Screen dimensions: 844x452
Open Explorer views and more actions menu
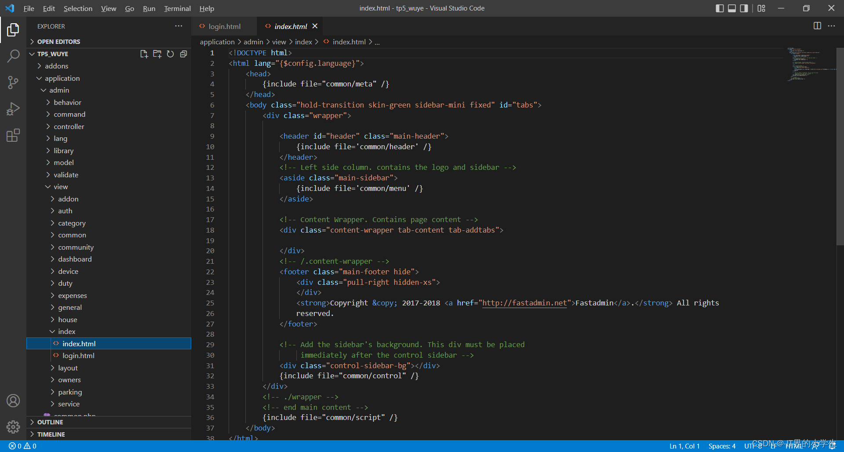tap(178, 26)
